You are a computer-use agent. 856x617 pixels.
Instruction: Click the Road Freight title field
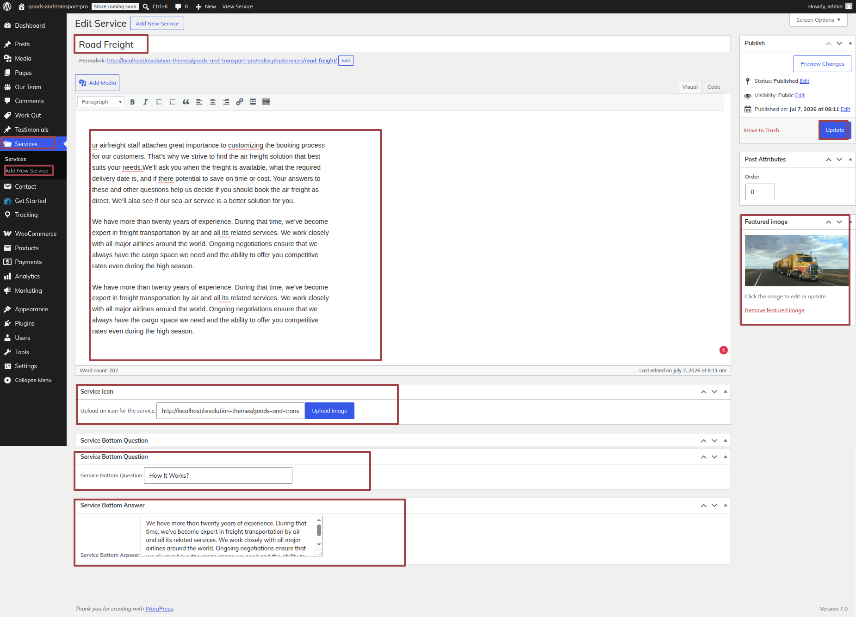(403, 44)
